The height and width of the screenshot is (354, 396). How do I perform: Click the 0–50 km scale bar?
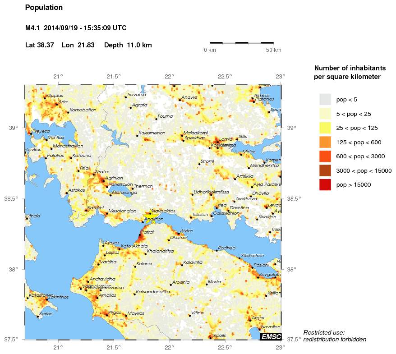pyautogui.click(x=242, y=43)
